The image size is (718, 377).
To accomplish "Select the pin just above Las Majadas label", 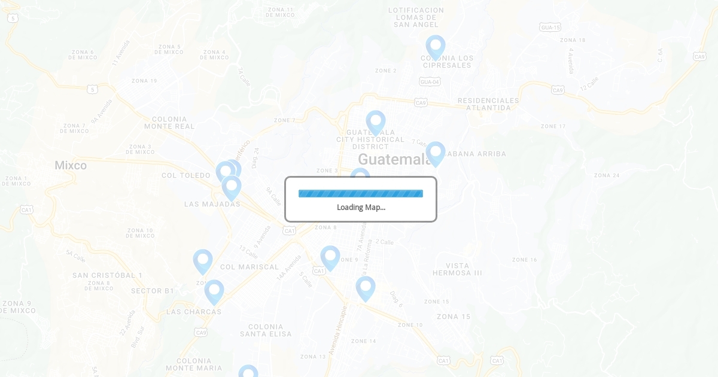I will click(x=232, y=187).
